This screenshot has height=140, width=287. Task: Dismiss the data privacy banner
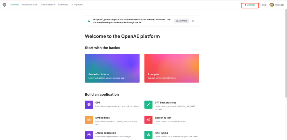click(x=193, y=21)
